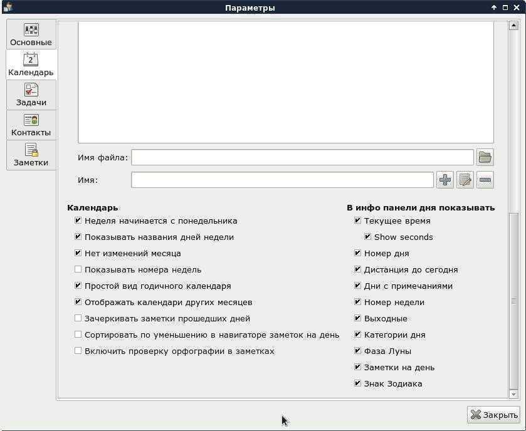
Task: Uncheck Фаза Луны
Action: pos(357,351)
